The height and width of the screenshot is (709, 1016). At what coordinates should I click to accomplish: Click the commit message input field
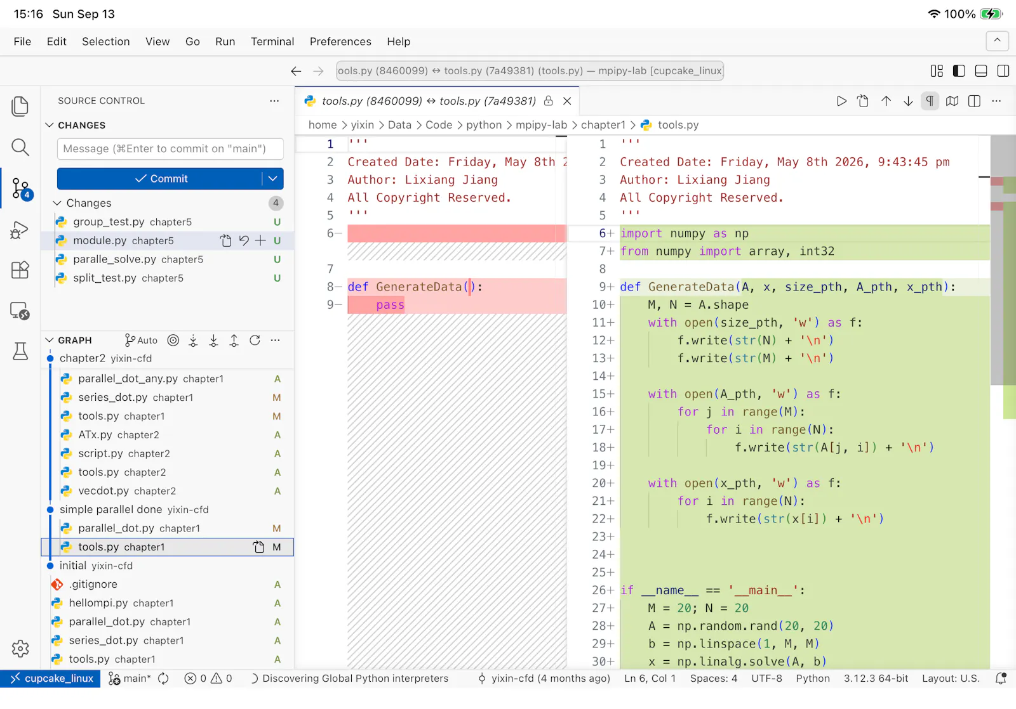click(x=170, y=149)
